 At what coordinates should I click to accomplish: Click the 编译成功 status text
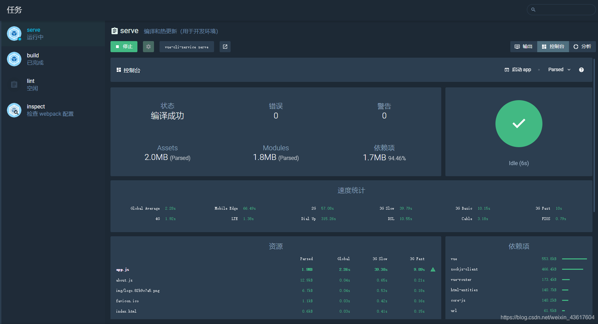[167, 116]
